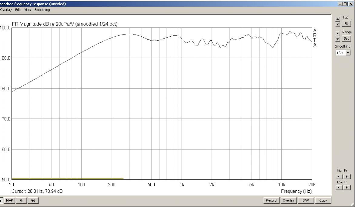Shift Low Fr left arrow
Viewport: 355px width, 207px height.
(x=339, y=187)
